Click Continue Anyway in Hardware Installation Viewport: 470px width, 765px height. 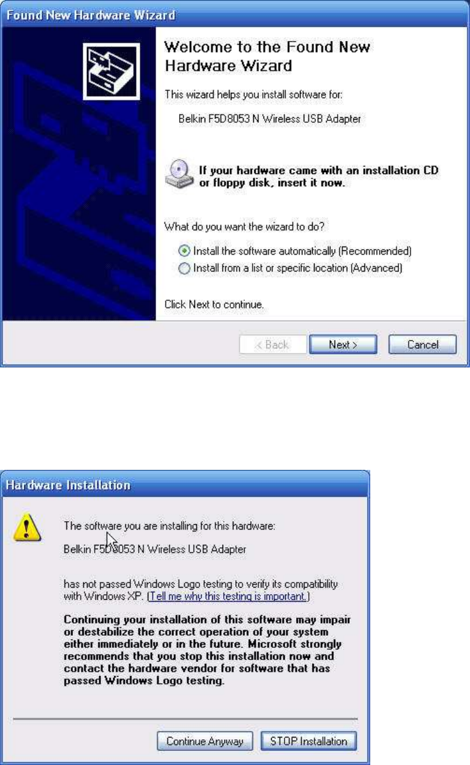205,741
